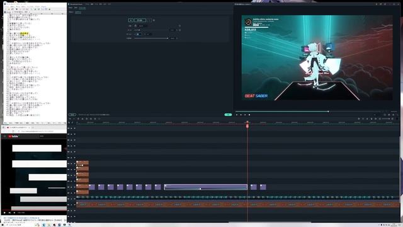The image size is (403, 227).
Task: Click the Undo icon in timeline toolbar
Action: [x=70, y=119]
